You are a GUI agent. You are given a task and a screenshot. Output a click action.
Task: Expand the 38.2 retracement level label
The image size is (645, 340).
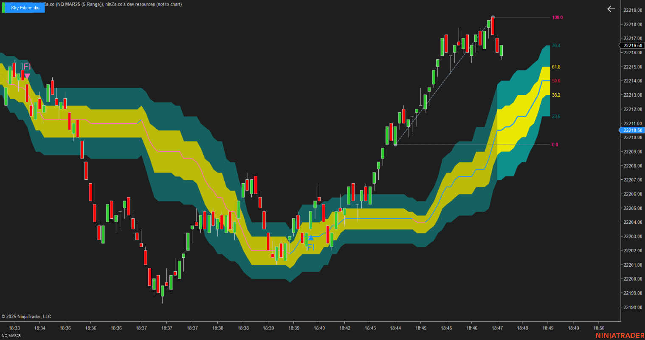pyautogui.click(x=555, y=95)
